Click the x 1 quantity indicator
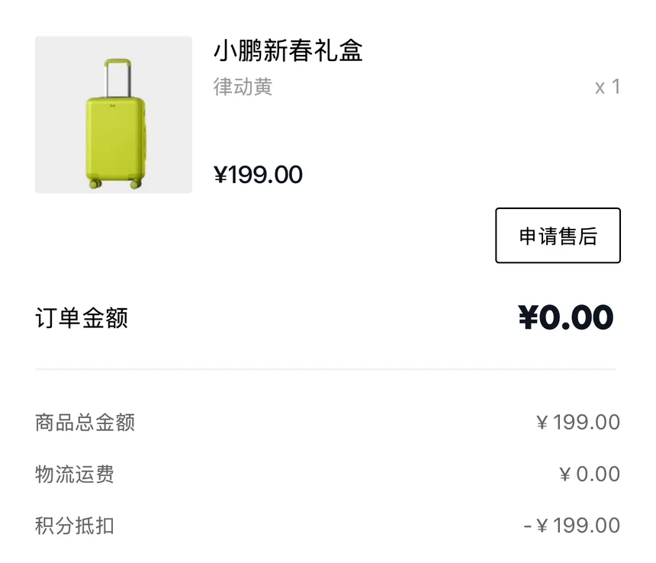Screen dimensions: 656x563 [x=607, y=87]
